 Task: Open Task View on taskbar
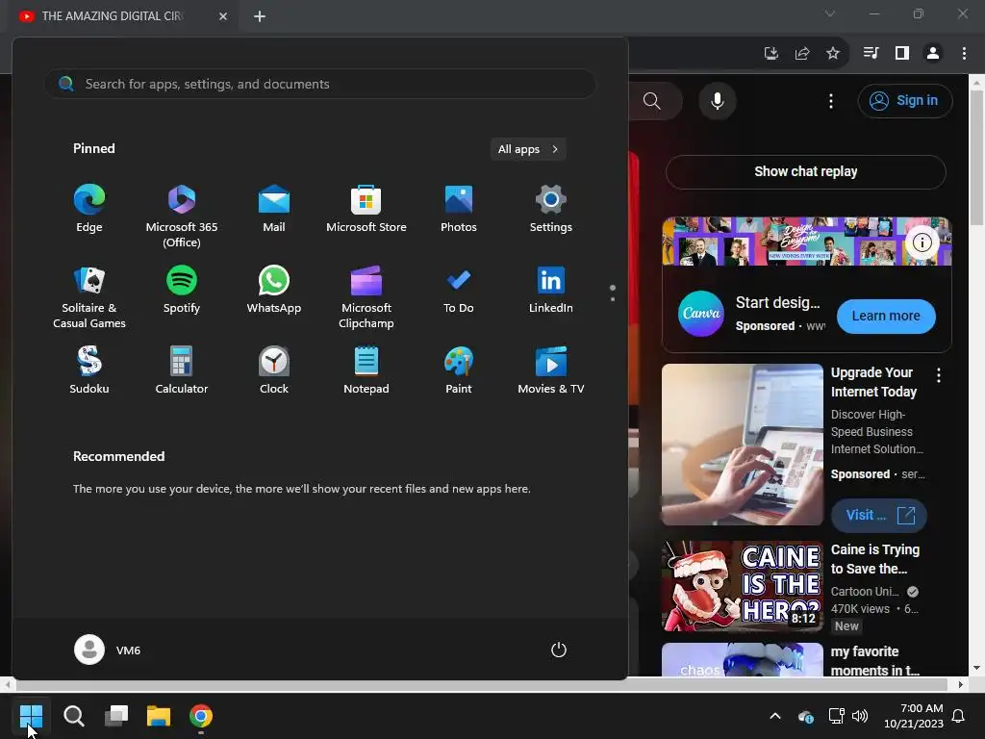116,716
